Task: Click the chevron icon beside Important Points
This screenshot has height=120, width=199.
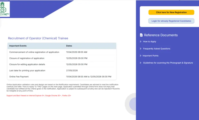Action: (x=141, y=56)
